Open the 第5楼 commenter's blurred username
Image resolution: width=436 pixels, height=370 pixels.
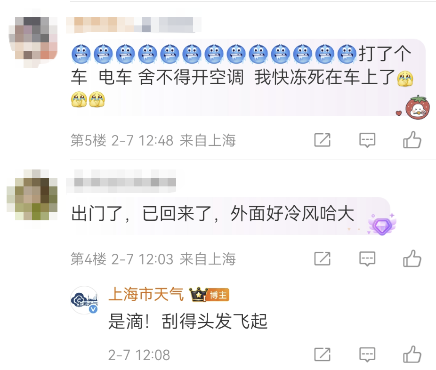click(134, 25)
